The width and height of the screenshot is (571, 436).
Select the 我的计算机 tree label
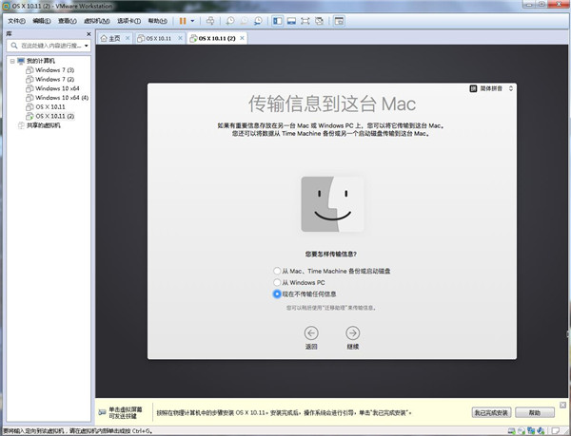(40, 61)
